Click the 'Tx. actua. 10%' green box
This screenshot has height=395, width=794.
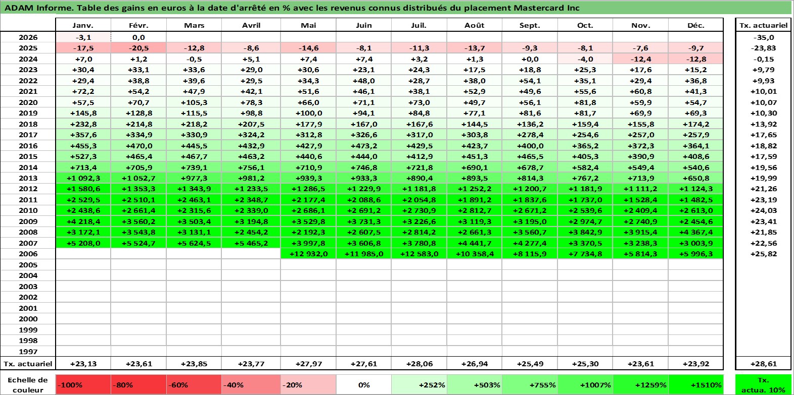763,385
